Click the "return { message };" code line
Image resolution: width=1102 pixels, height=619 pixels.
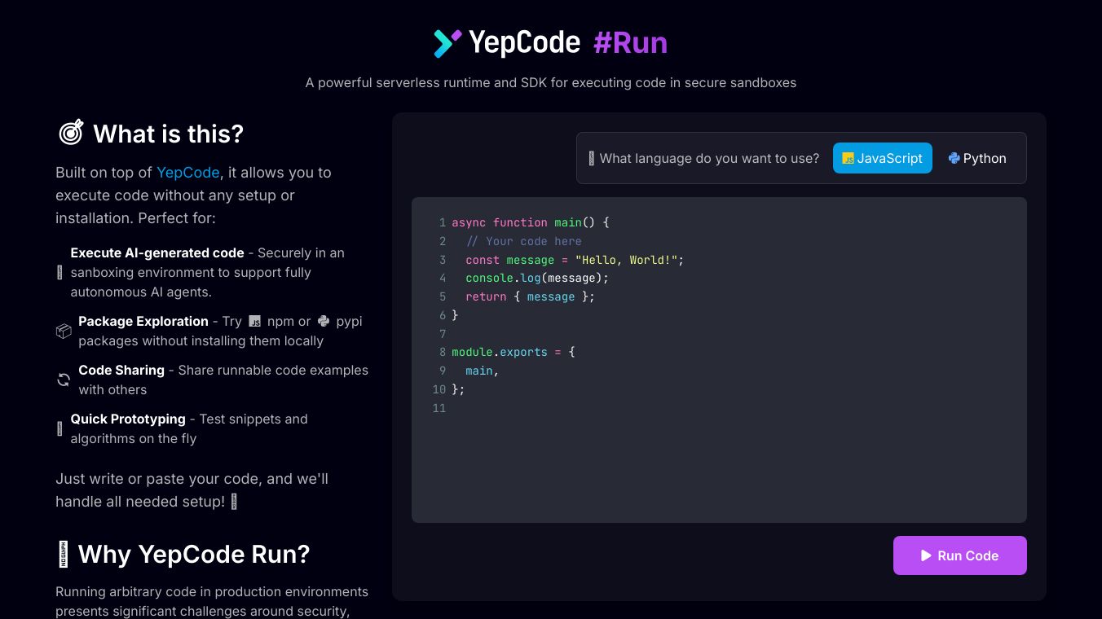[530, 296]
